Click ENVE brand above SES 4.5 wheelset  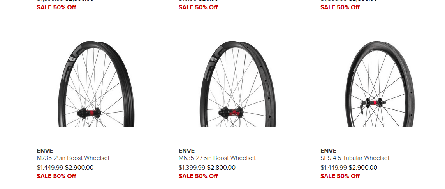pyautogui.click(x=328, y=151)
